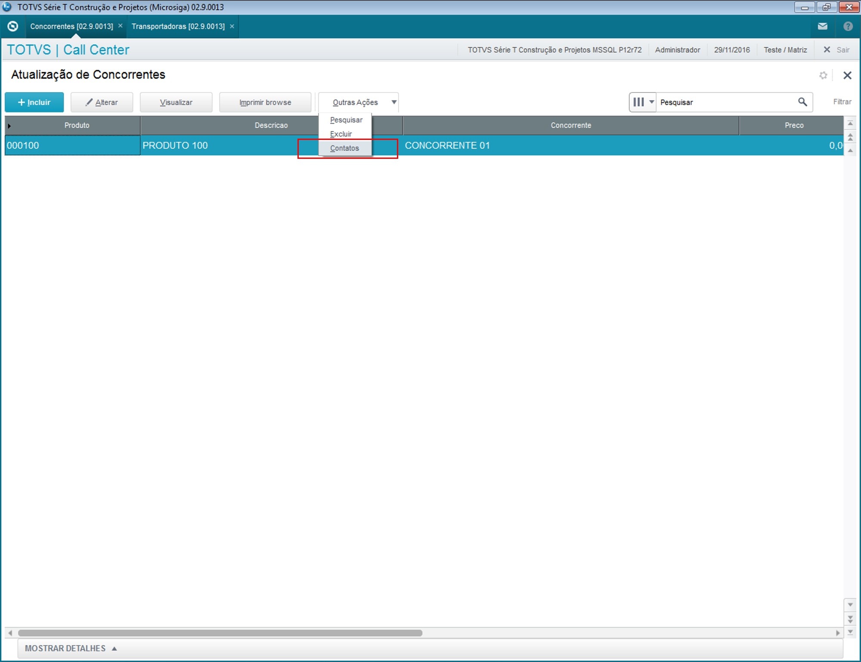Click the Incluir button

coord(34,102)
